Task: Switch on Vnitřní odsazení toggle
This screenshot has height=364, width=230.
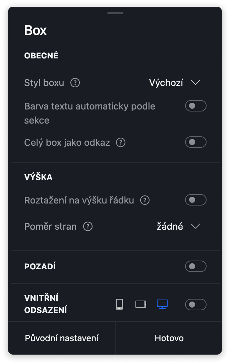Action: tap(195, 305)
